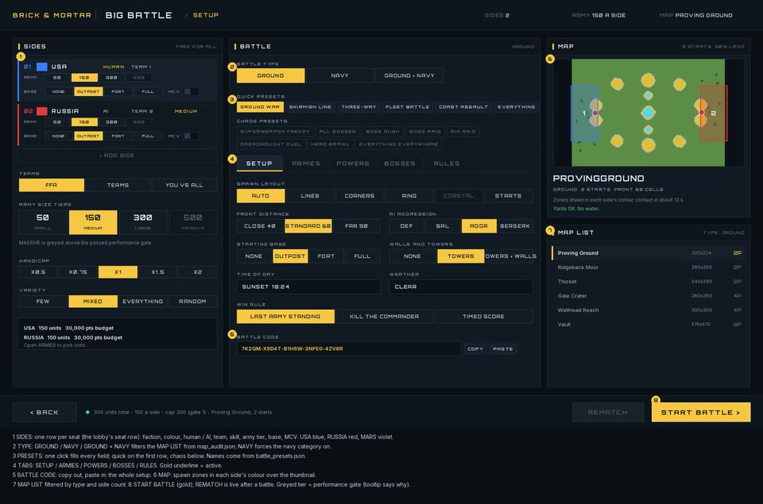Set spawn layout to RING
The height and width of the screenshot is (504, 763).
pos(409,196)
